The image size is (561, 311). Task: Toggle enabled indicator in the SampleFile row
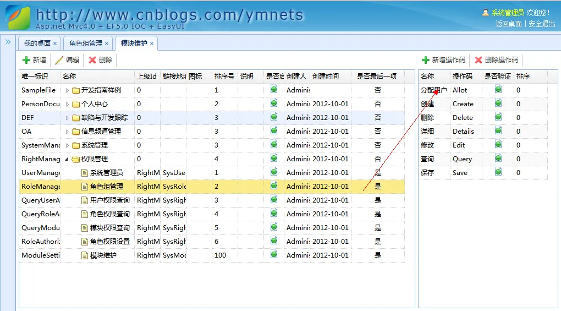click(x=273, y=89)
